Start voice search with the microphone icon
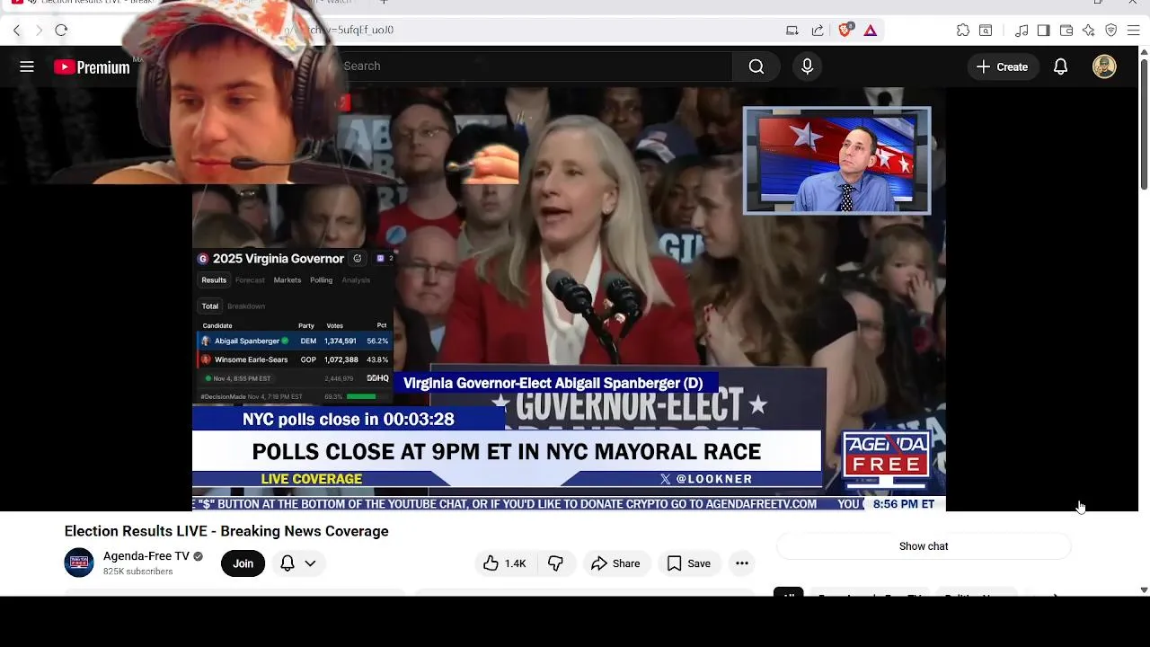Image resolution: width=1150 pixels, height=647 pixels. point(807,66)
